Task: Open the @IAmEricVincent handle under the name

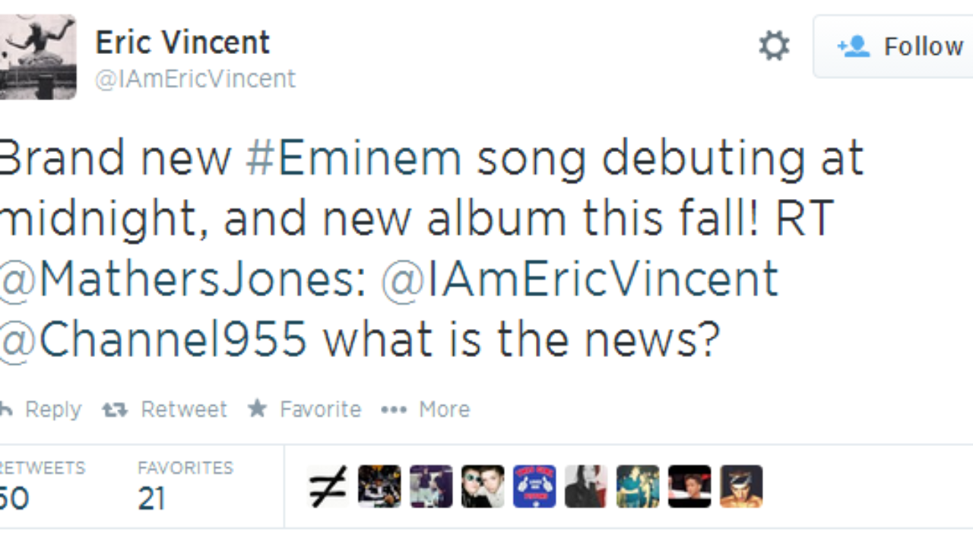Action: [x=195, y=79]
